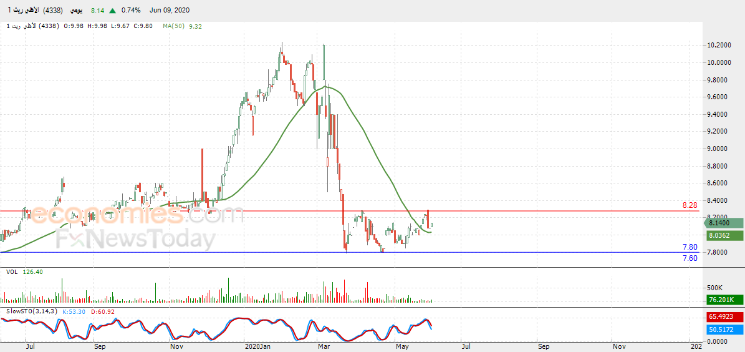Click the green up-arrow price change icon
Screen dimensions: 745x352
112,11
